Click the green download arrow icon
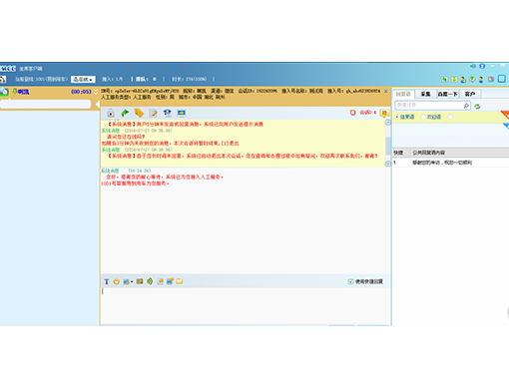Image resolution: width=509 pixels, height=389 pixels. pyautogui.click(x=472, y=79)
